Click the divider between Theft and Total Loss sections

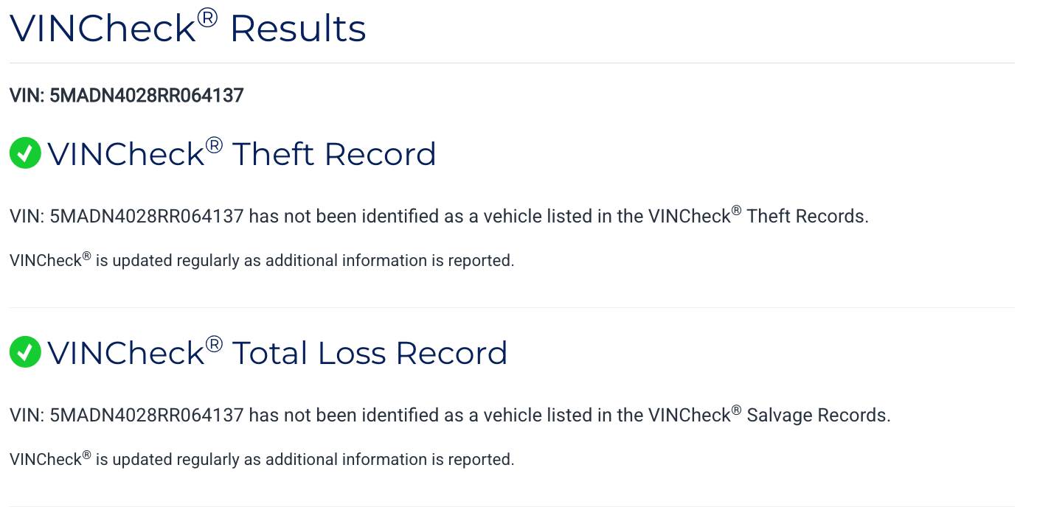tap(512, 307)
